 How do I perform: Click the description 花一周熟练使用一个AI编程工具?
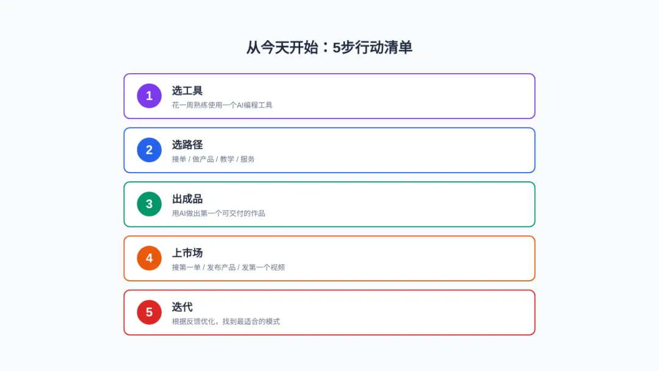click(222, 105)
